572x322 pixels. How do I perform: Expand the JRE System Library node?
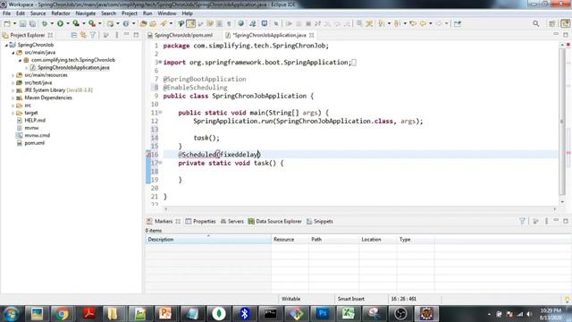coord(13,90)
